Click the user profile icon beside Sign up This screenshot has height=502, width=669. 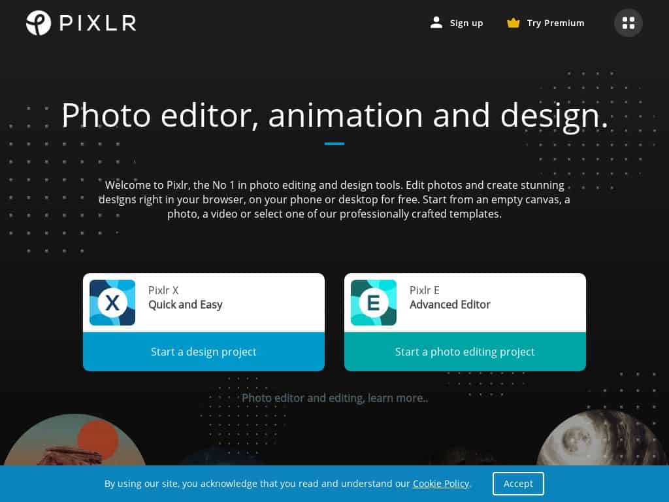click(436, 23)
